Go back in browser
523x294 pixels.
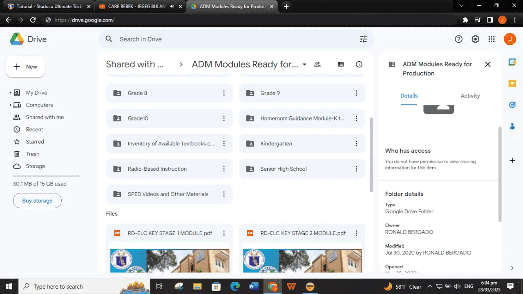(8, 20)
